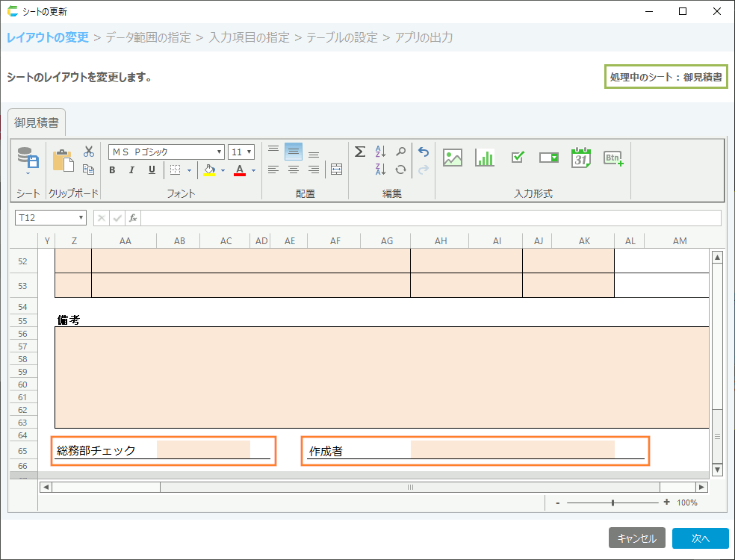Click the undo arrow icon
This screenshot has height=560, width=735.
pyautogui.click(x=424, y=152)
